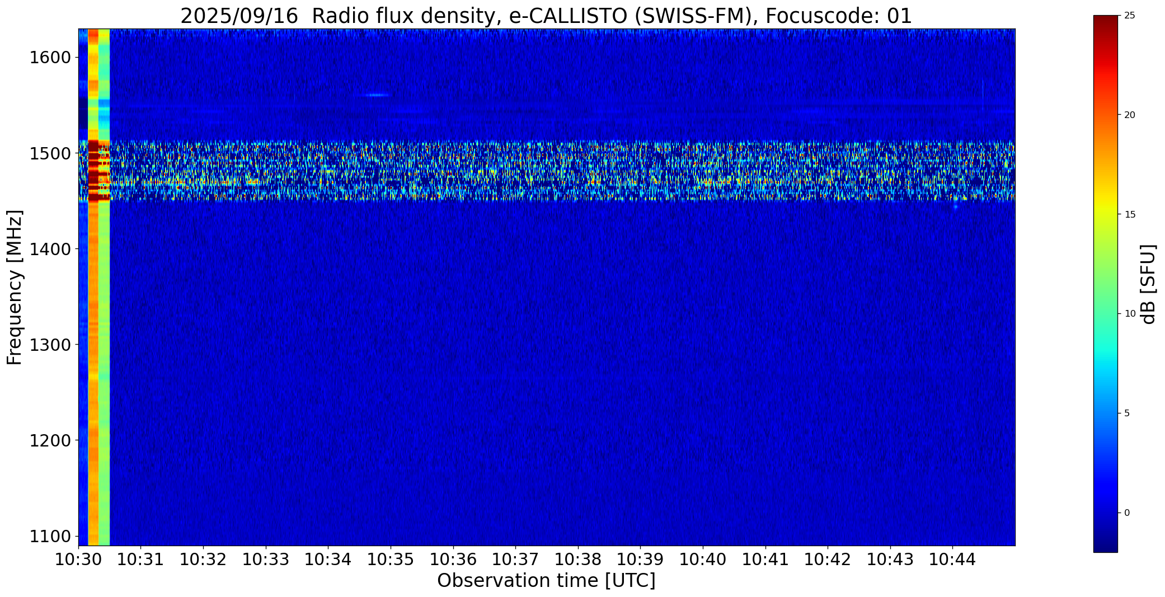This screenshot has width=1165, height=597.
Task: Click the 10:42 time tick label
Action: (828, 559)
